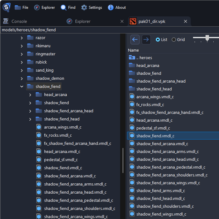The width and height of the screenshot is (219, 219).
Task: Click the razor folder icon in tree
Action: point(30,38)
